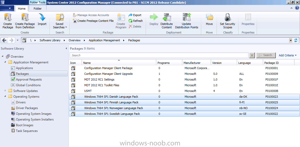
Task: Click Export in the ribbon
Action: tap(135, 15)
